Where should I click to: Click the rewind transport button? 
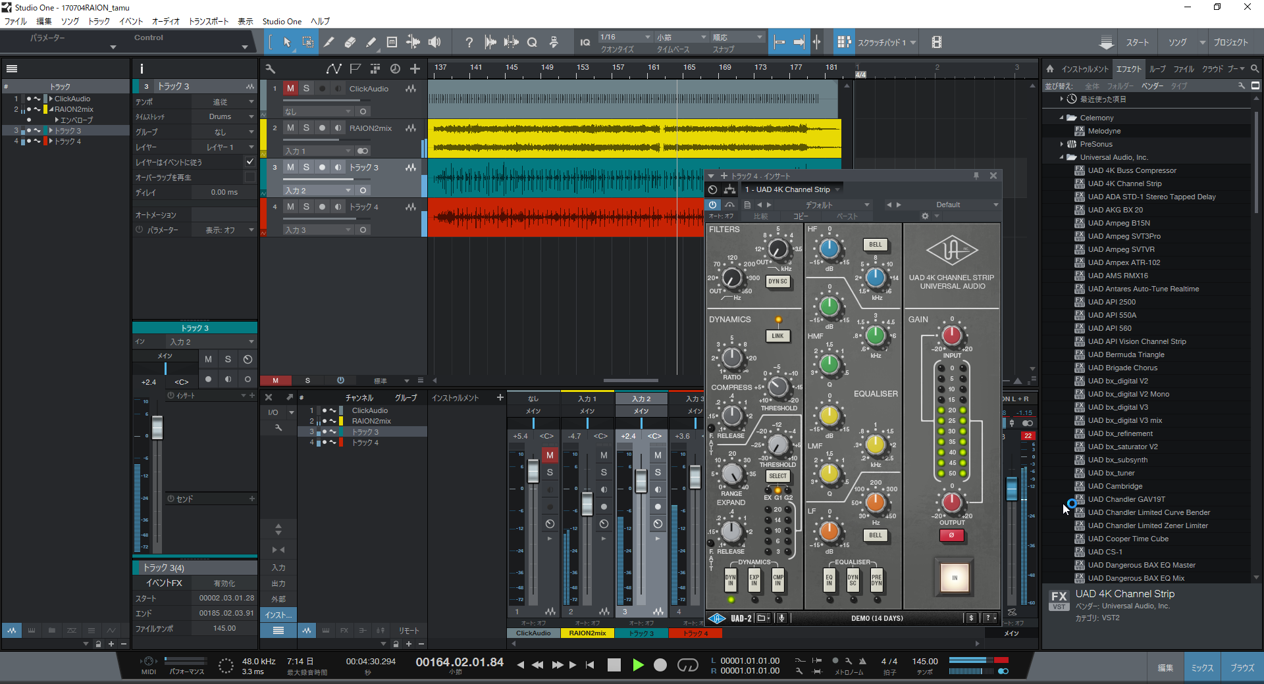click(538, 665)
